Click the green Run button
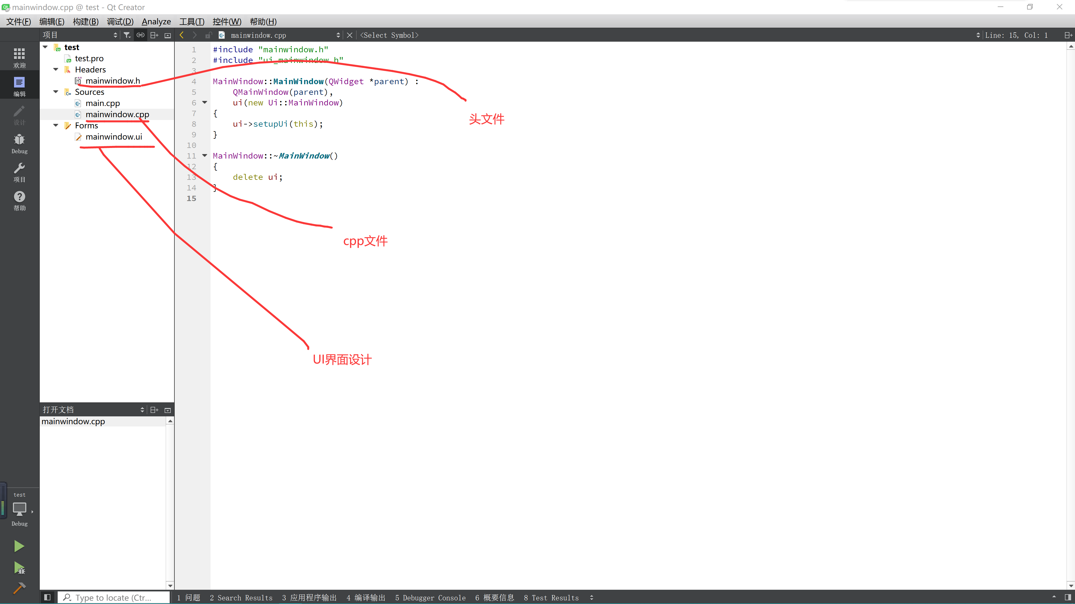This screenshot has height=604, width=1075. 19,546
